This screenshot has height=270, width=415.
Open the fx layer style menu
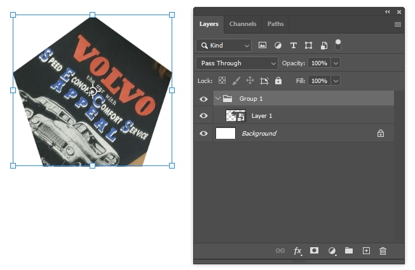click(x=298, y=251)
